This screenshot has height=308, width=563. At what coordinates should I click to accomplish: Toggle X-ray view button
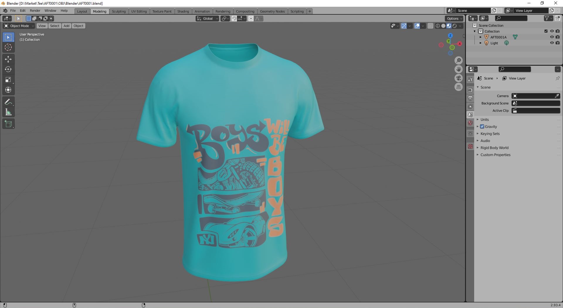pyautogui.click(x=430, y=26)
